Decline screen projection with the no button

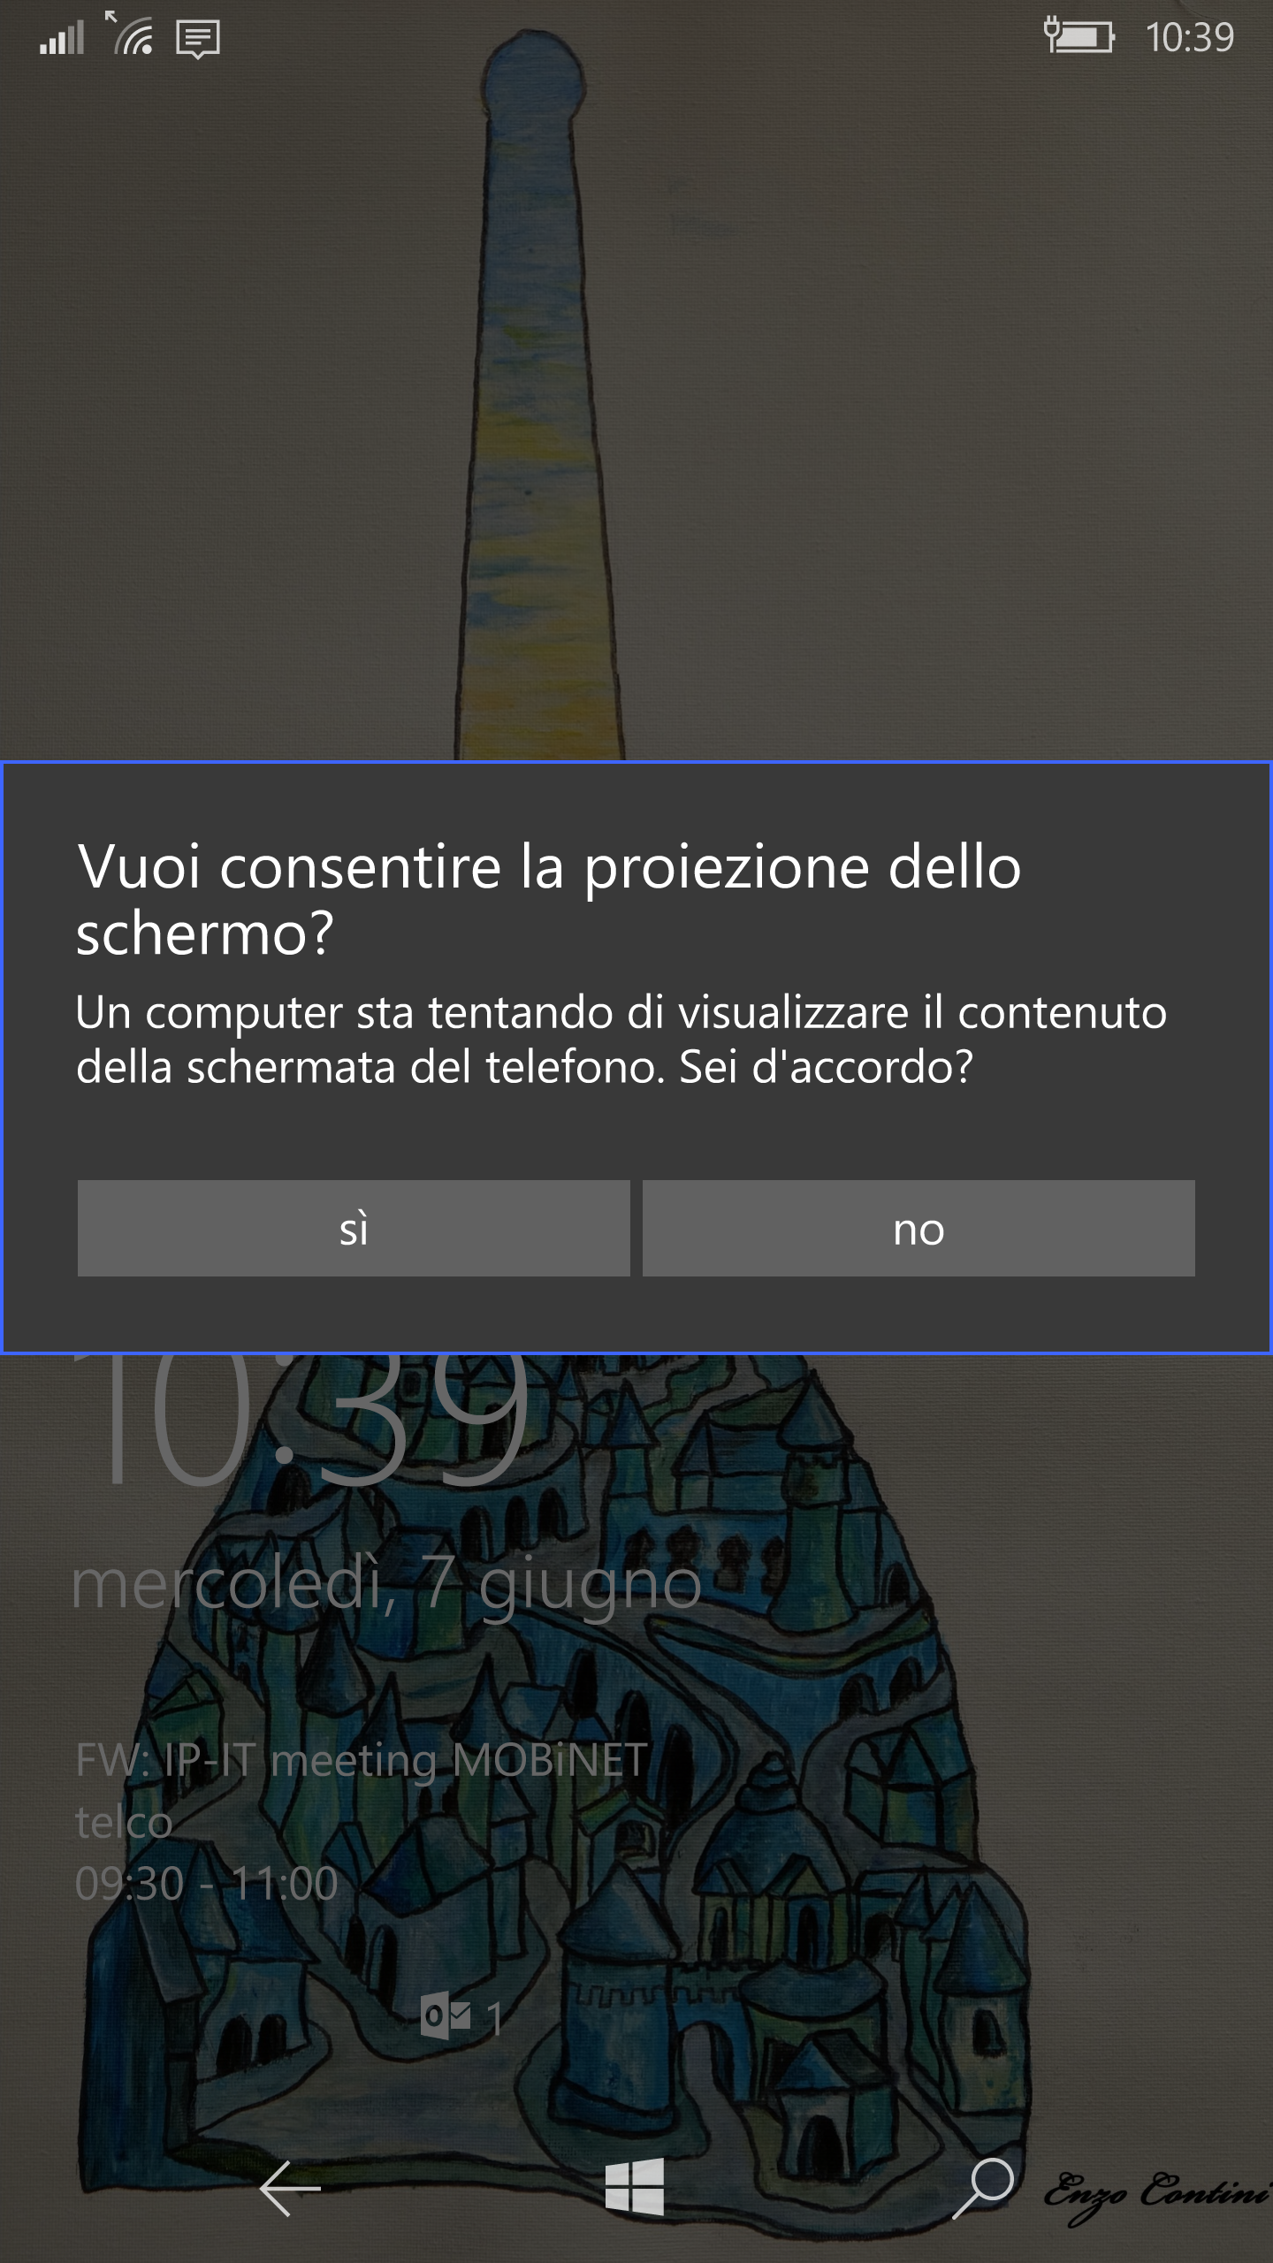point(919,1228)
